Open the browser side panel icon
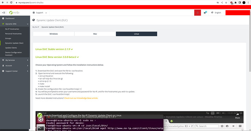This screenshot has height=131, width=251. click(240, 3)
